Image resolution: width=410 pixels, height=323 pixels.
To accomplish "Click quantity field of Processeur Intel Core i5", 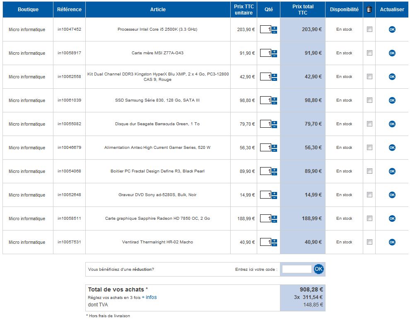I will tap(265, 29).
